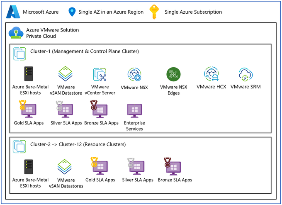Click 'Cluster-2 -> Cluster-12 (Resource Clusters)' title
282x205 pixels.
(78, 144)
